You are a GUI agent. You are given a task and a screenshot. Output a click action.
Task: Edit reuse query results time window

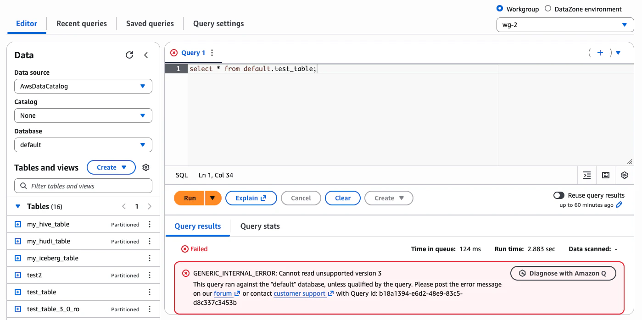pyautogui.click(x=619, y=205)
